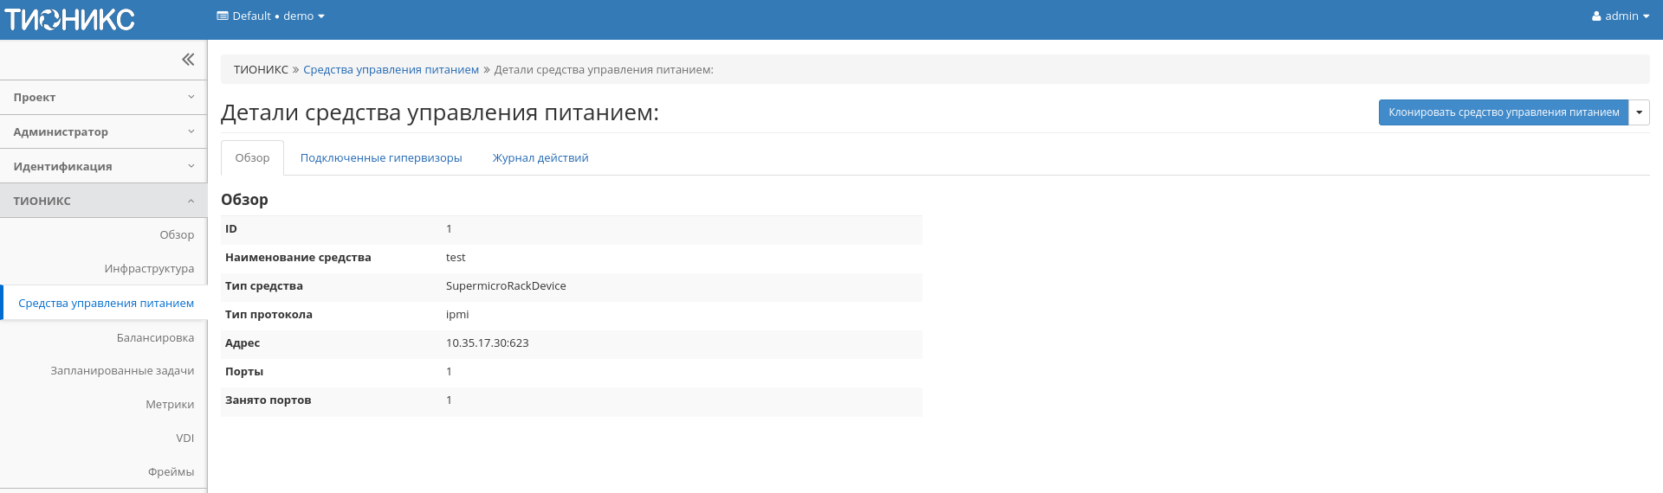Open Запланированные задачи in the sidebar

(122, 371)
